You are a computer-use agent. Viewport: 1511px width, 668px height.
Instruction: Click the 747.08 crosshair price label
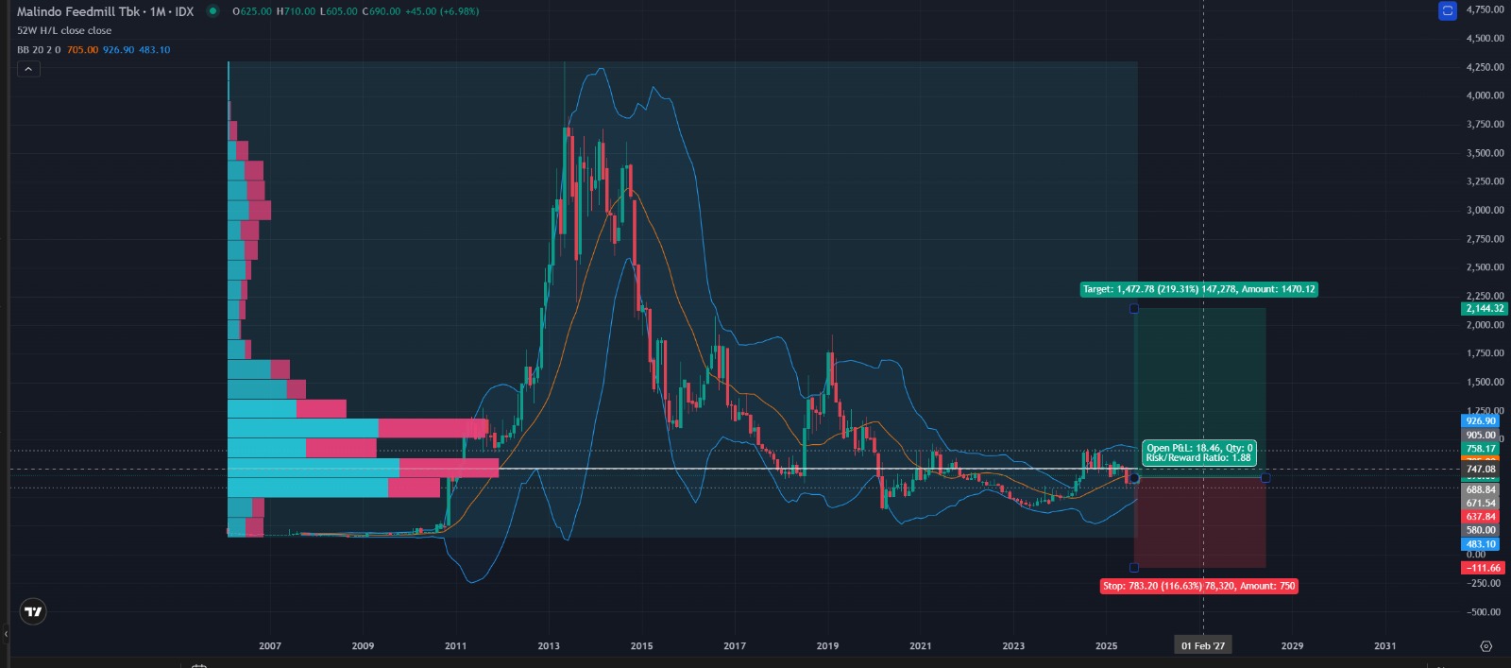tap(1481, 469)
